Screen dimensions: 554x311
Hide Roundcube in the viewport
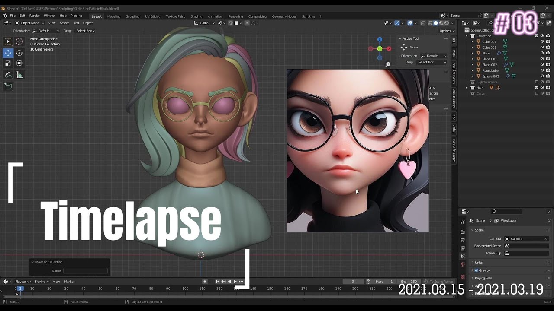click(542, 70)
